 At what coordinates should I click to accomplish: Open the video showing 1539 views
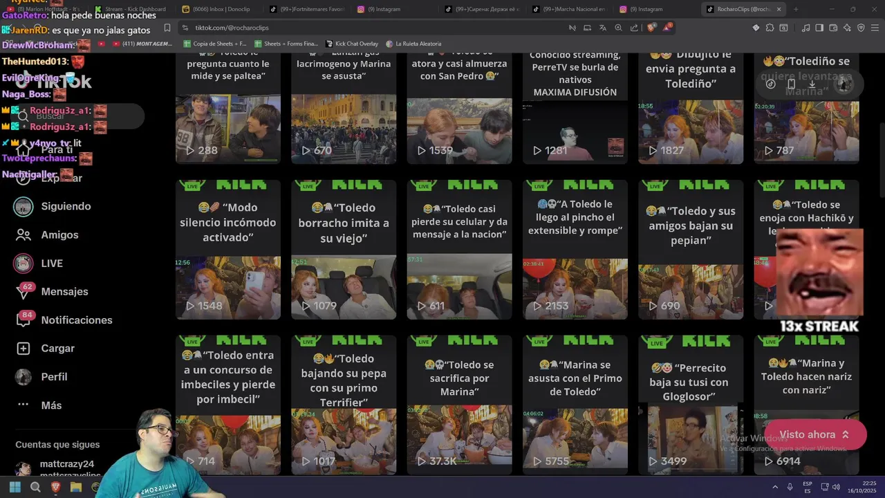click(x=459, y=107)
